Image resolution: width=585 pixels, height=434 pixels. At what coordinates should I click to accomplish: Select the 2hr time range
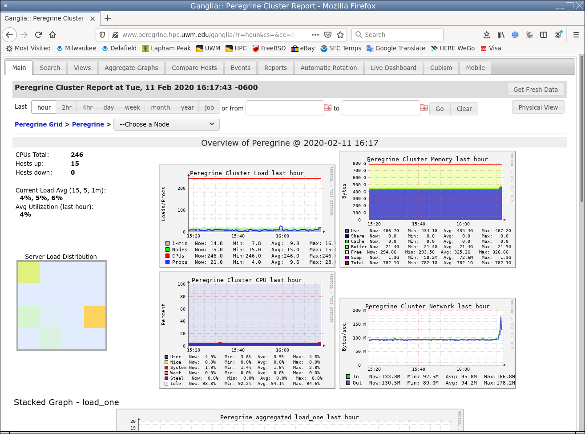pos(67,107)
